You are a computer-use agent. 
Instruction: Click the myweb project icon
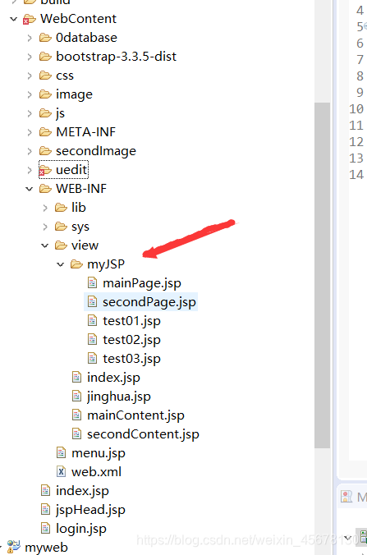pos(14,547)
